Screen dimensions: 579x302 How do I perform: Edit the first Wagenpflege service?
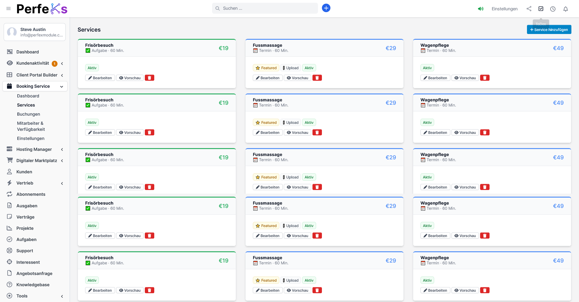tap(435, 78)
